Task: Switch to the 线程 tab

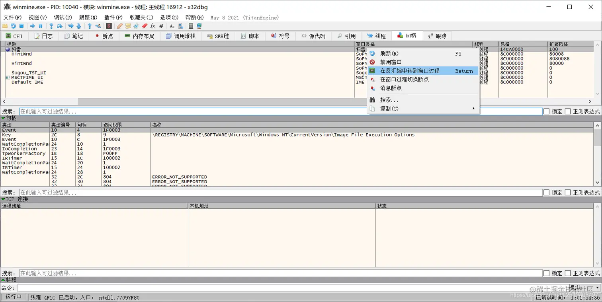Action: (376, 36)
